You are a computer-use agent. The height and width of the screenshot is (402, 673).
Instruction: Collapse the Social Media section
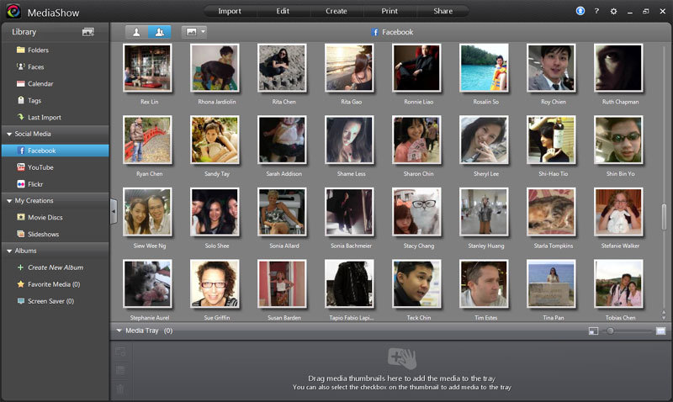[x=8, y=135]
